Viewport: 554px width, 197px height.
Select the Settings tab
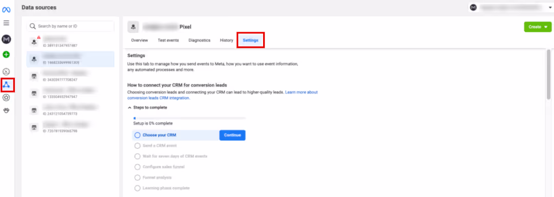tap(250, 40)
